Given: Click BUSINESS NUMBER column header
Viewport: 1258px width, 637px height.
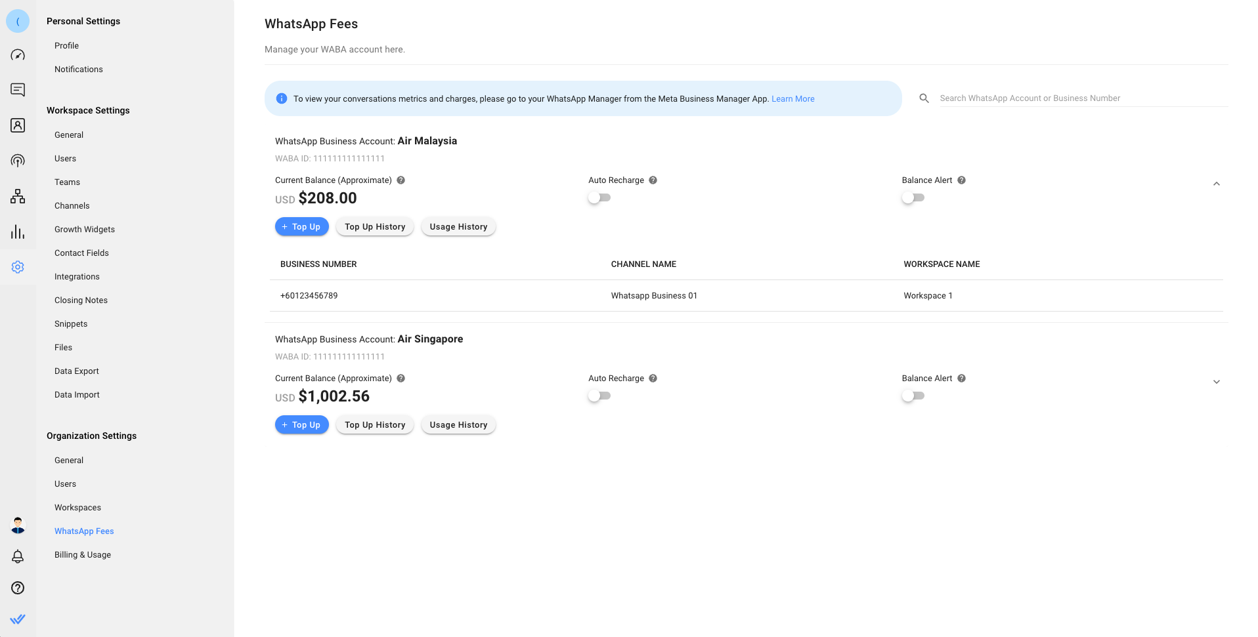Looking at the screenshot, I should click(x=318, y=264).
